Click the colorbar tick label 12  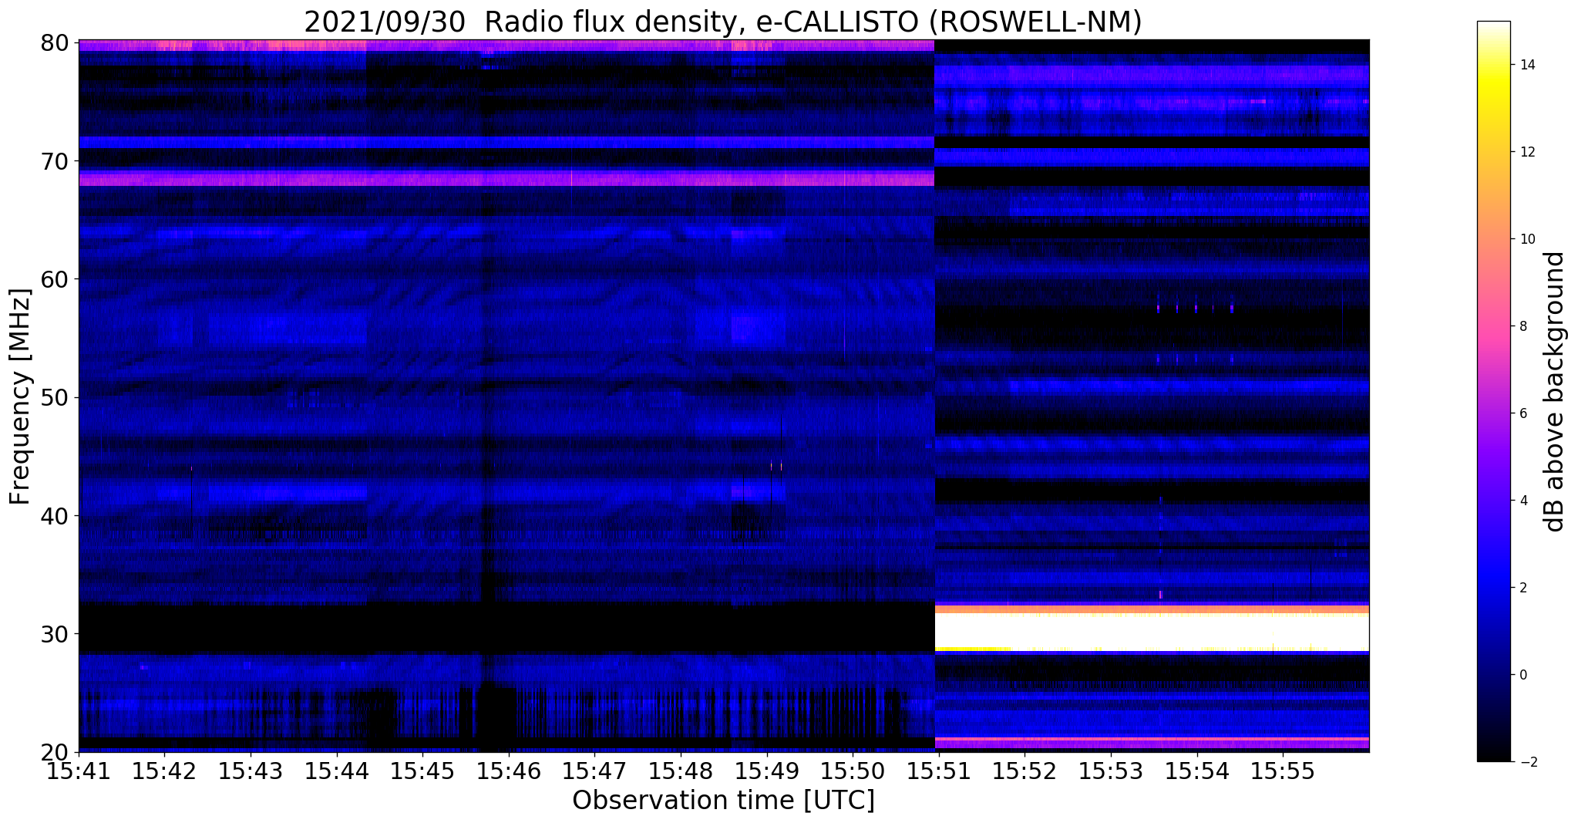point(1526,152)
